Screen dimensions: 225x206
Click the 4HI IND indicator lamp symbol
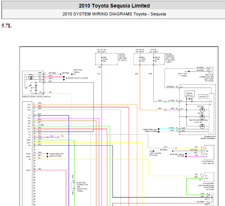click(202, 117)
